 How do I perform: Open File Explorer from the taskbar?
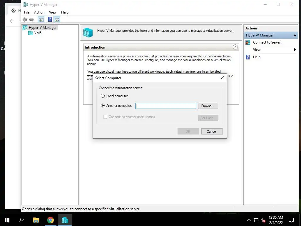36,220
